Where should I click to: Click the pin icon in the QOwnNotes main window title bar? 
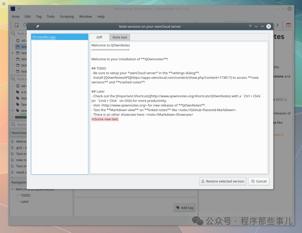19,9
